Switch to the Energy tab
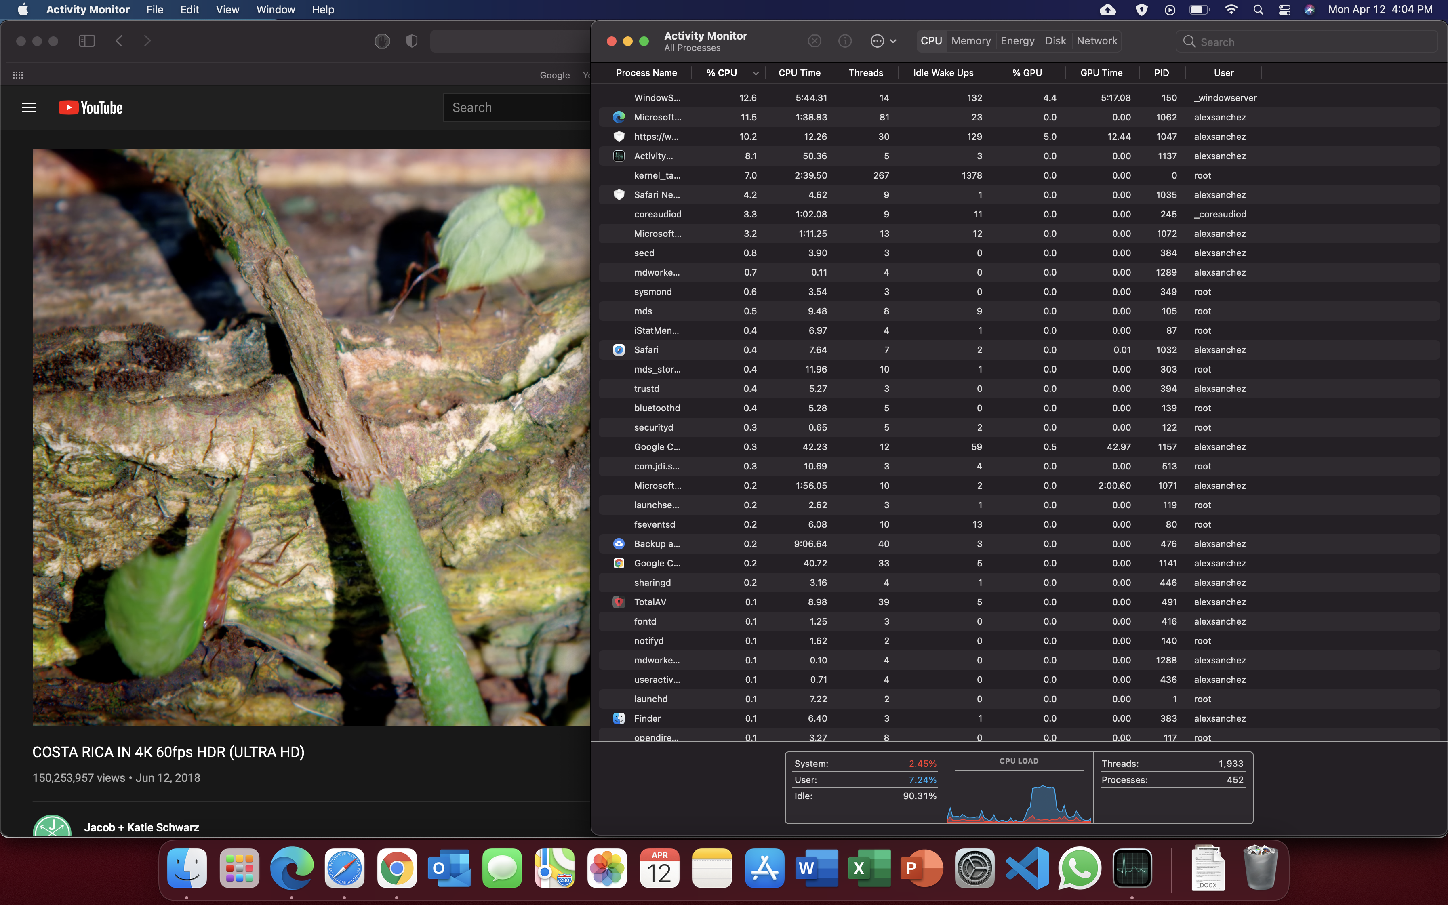 (1017, 41)
